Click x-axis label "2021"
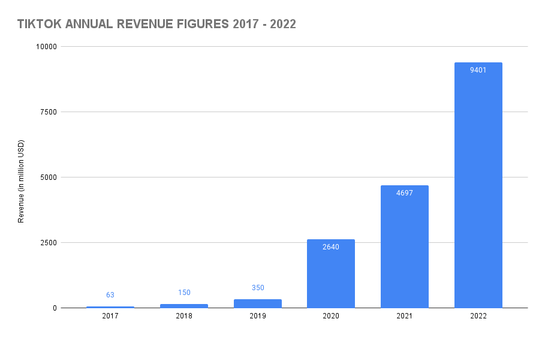 coord(405,316)
